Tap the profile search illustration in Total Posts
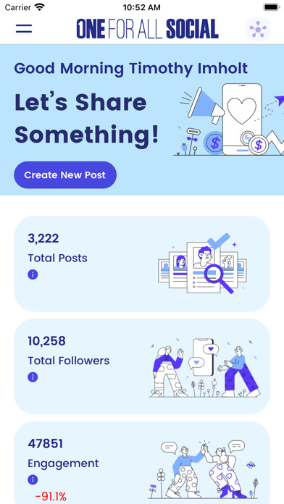This screenshot has height=504, width=284. pos(202,264)
